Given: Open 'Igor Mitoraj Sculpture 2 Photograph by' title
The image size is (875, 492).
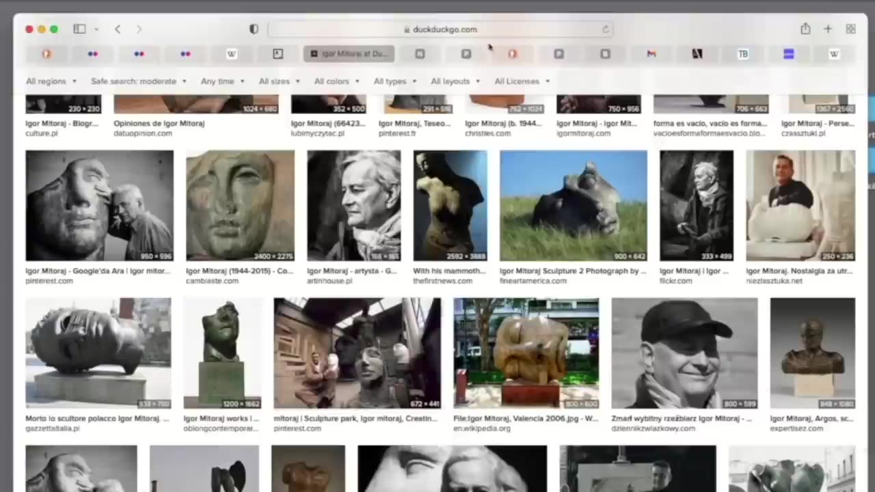Looking at the screenshot, I should (x=573, y=271).
